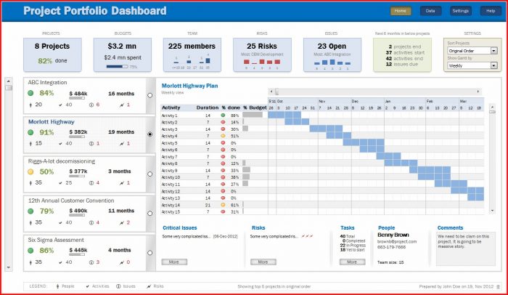Click the issues icon in ABC Integration card

point(91,105)
